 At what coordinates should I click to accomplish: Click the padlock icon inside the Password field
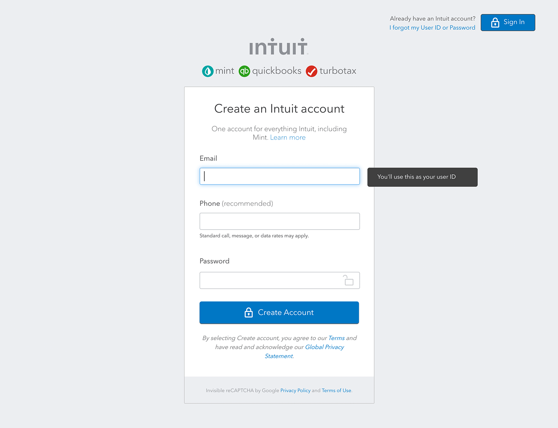pos(348,280)
